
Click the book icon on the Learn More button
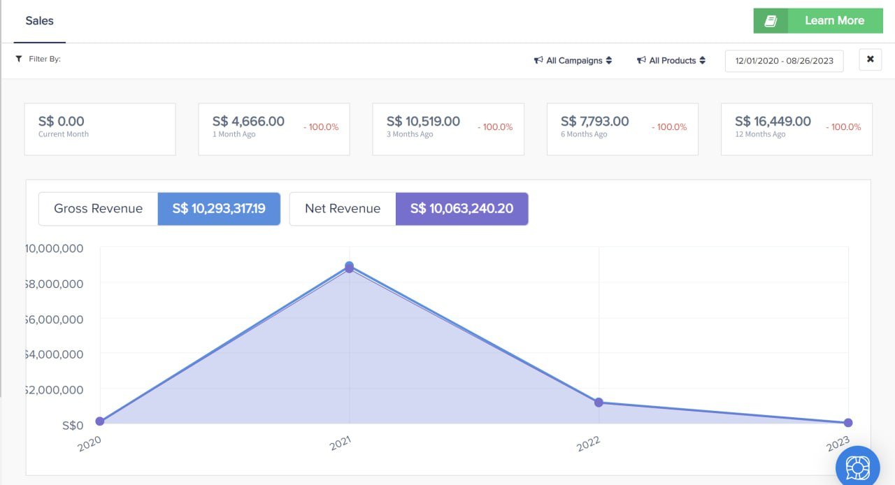coord(770,20)
